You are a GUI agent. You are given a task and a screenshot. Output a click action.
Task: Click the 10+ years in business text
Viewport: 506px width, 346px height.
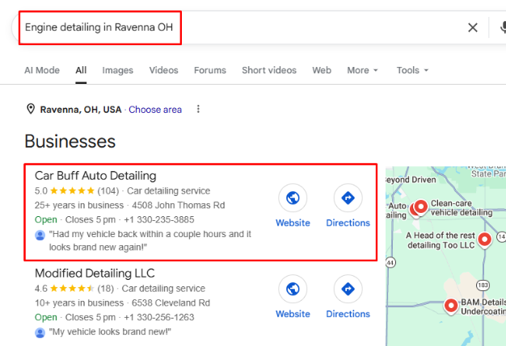click(x=79, y=303)
